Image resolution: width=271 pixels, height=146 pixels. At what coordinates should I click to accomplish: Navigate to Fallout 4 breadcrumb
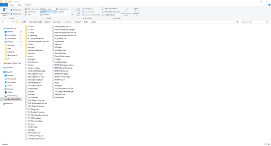pyautogui.click(x=78, y=22)
